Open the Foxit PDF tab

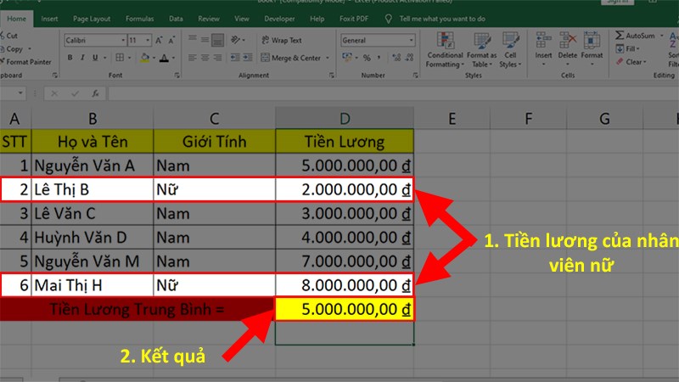(x=354, y=19)
